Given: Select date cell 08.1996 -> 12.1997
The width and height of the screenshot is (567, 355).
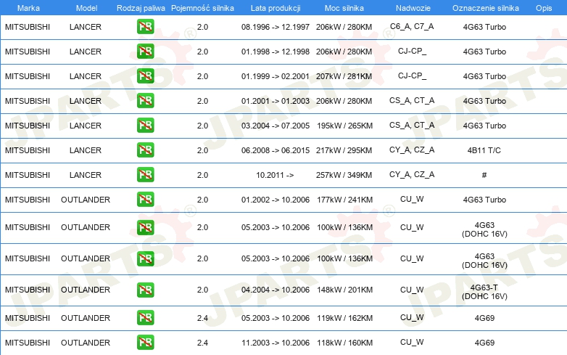Looking at the screenshot, I should click(x=276, y=27).
